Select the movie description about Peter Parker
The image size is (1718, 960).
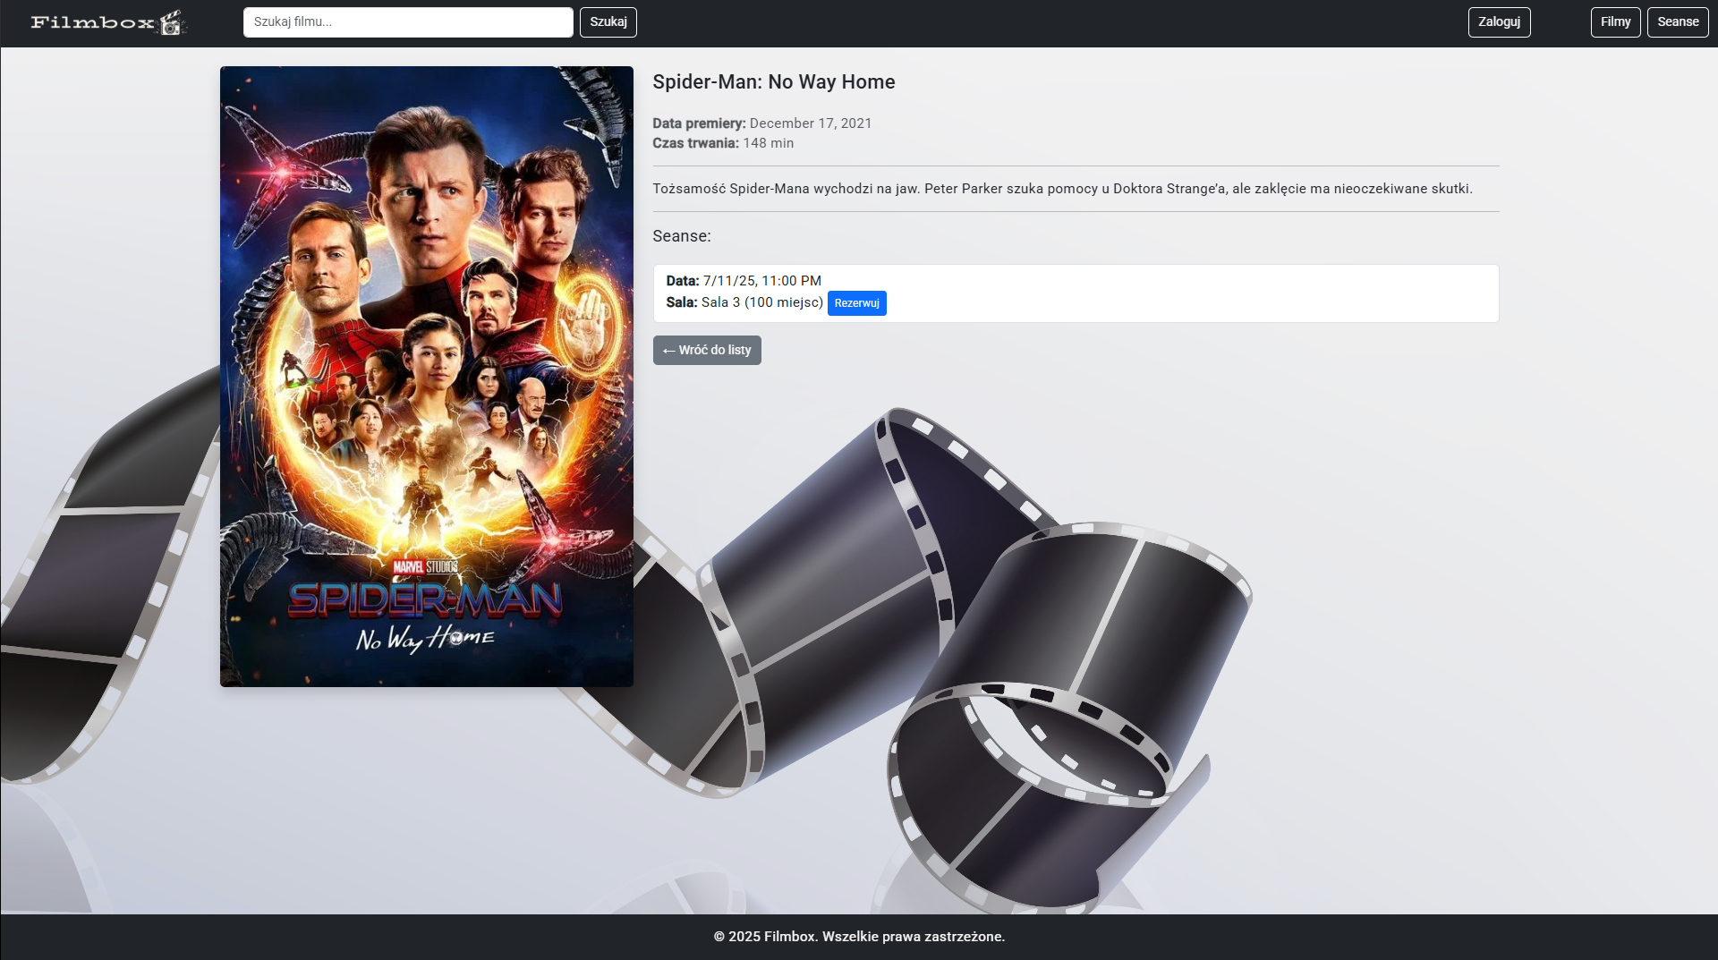[1063, 189]
